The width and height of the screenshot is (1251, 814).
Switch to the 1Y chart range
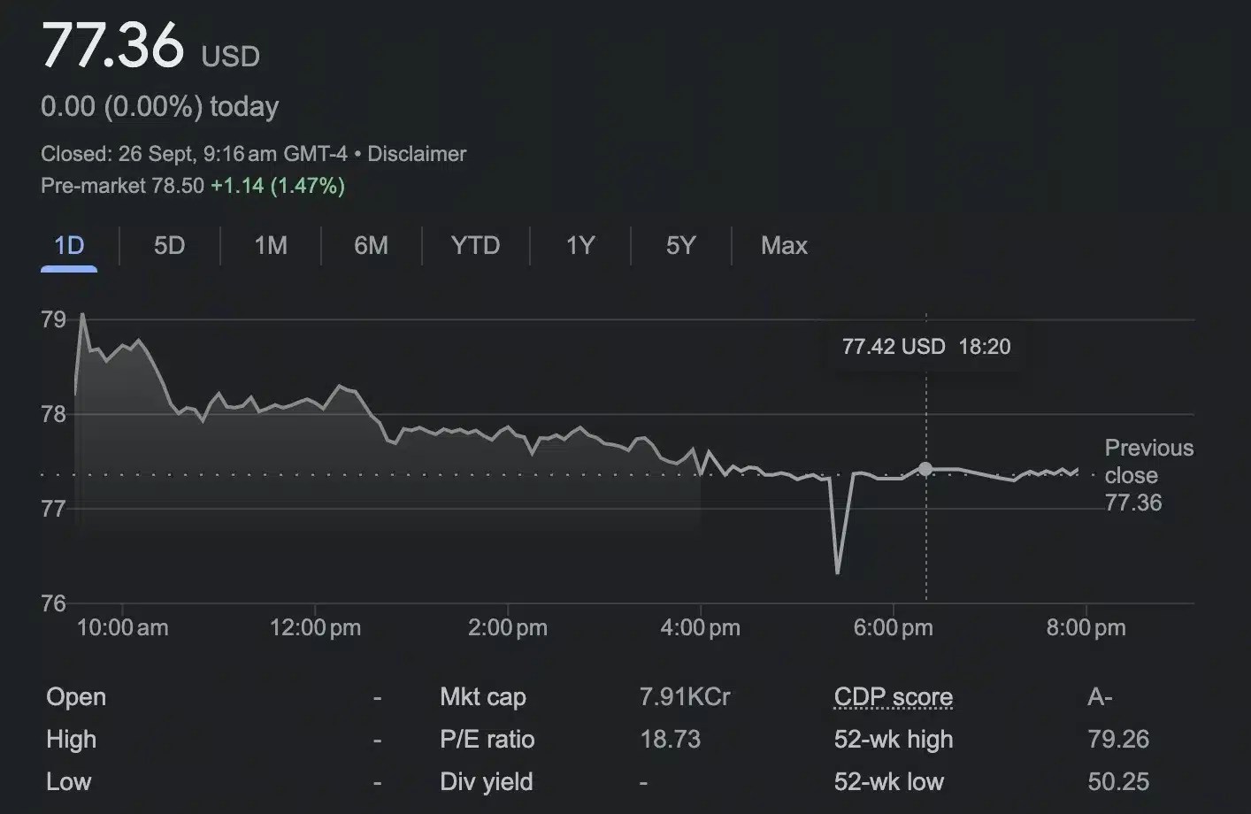point(579,246)
